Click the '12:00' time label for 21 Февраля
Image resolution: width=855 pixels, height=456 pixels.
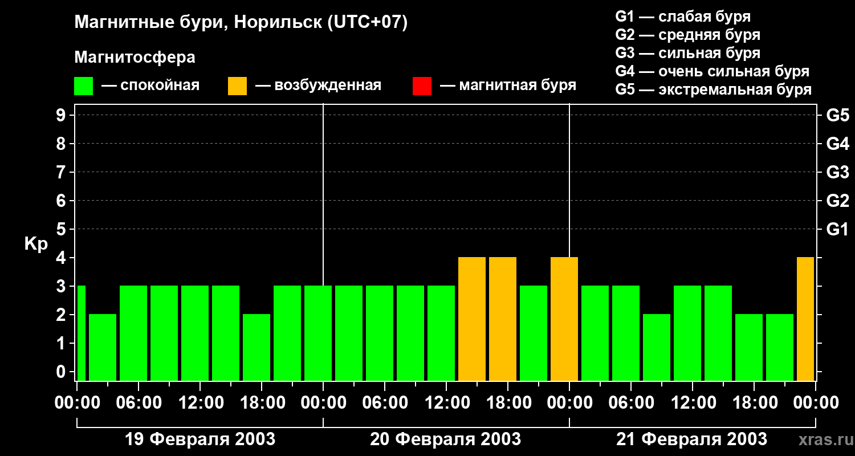pyautogui.click(x=693, y=403)
